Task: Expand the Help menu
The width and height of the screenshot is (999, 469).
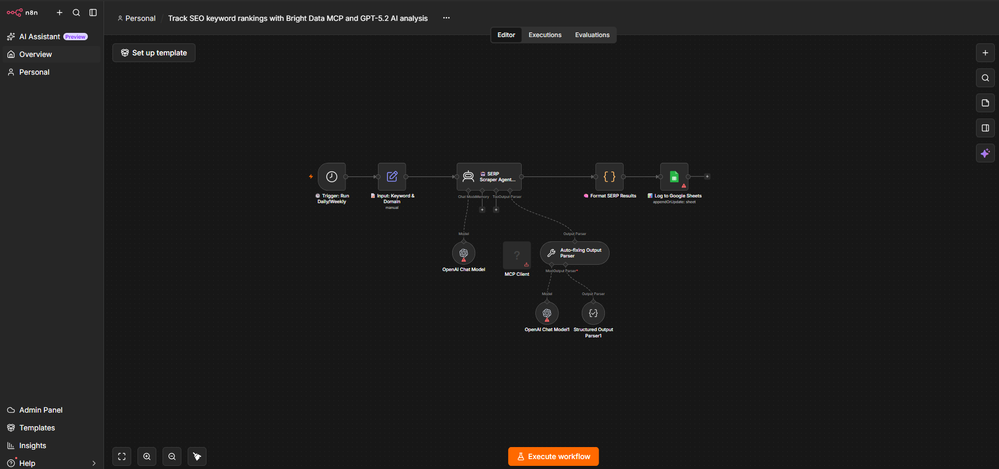Action: (x=51, y=463)
